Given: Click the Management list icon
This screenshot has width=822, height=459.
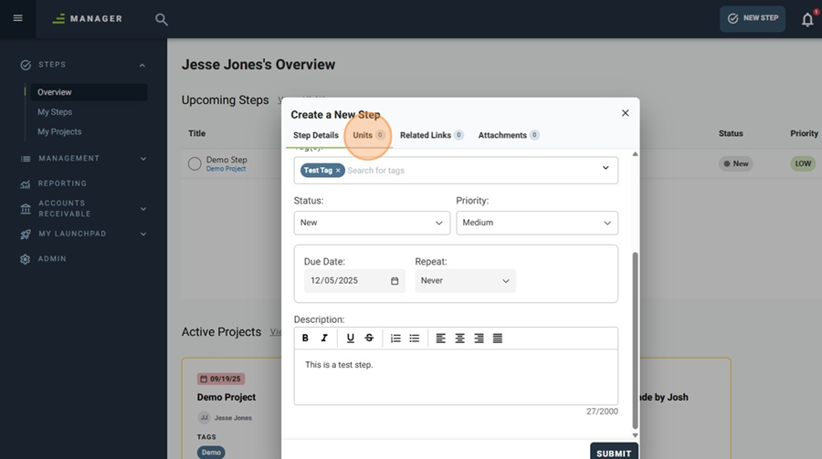Looking at the screenshot, I should point(26,159).
